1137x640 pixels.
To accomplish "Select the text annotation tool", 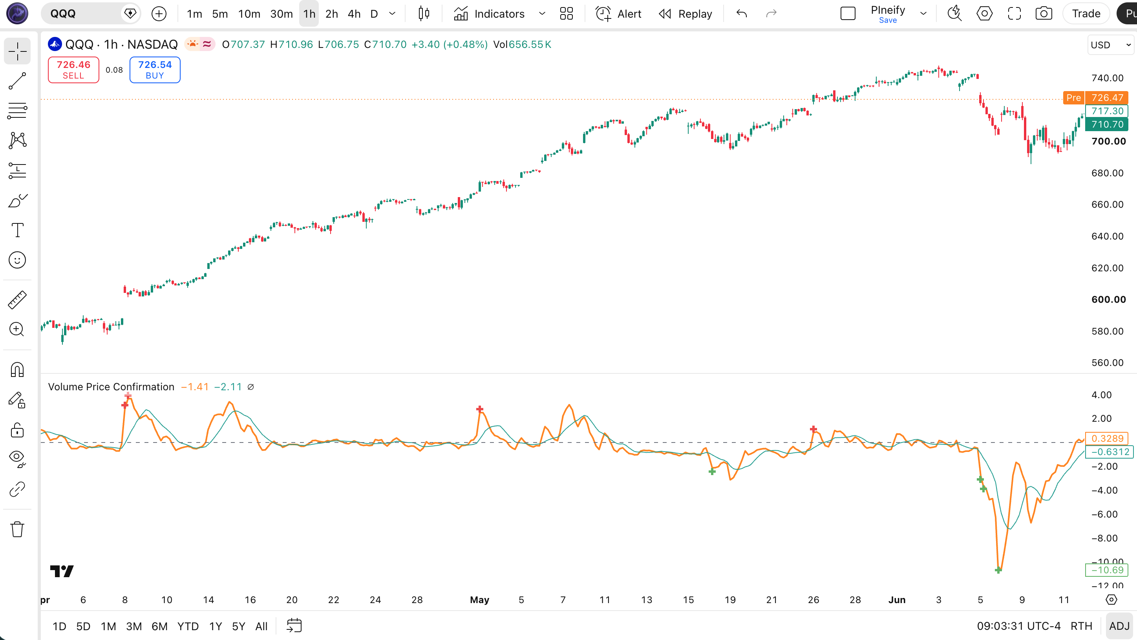I will coord(17,230).
